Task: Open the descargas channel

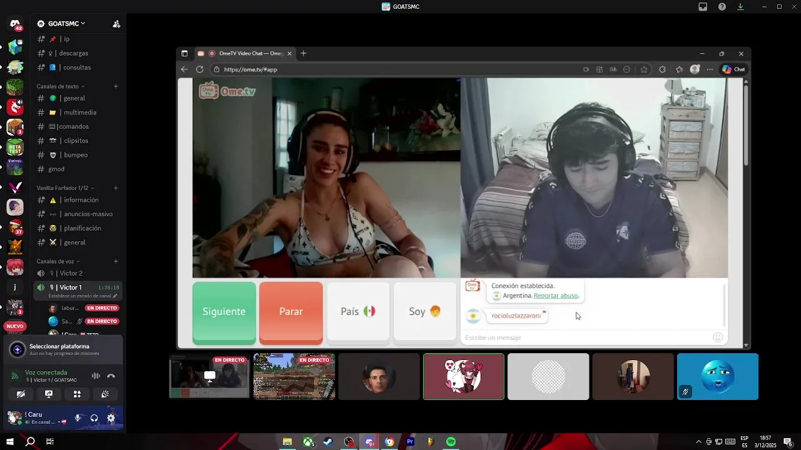Action: (78, 53)
